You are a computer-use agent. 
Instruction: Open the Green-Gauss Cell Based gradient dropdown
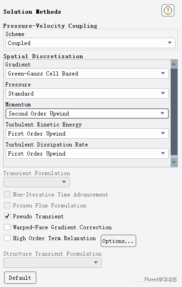87,73
